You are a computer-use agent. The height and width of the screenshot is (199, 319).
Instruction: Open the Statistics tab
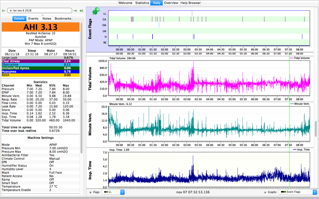(x=142, y=3)
